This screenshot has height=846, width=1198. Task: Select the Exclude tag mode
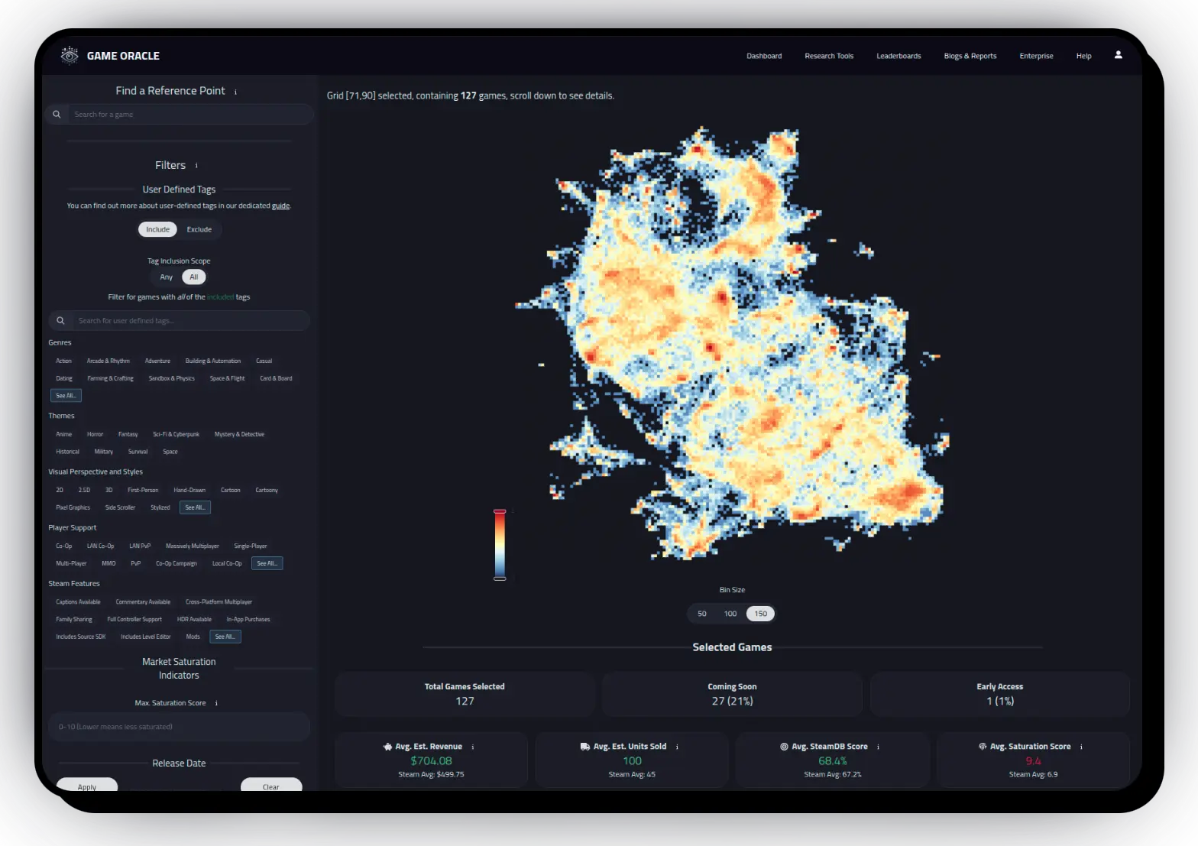tap(199, 229)
